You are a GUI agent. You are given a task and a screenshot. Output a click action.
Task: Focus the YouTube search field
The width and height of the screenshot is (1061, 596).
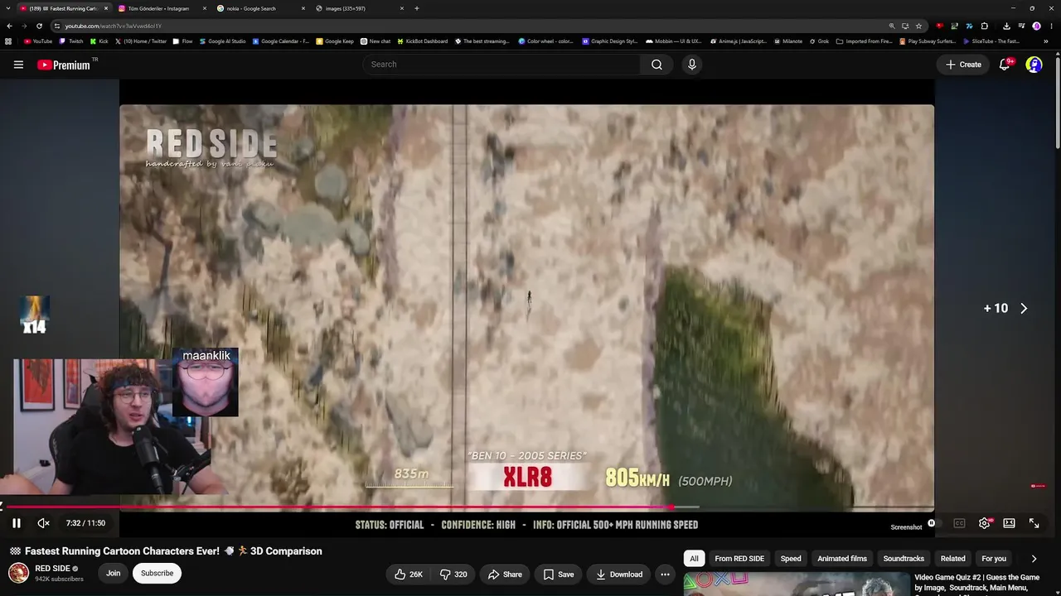501,65
